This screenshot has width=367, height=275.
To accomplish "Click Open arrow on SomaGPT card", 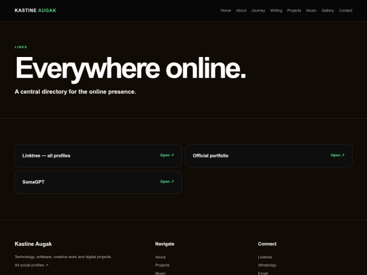I will (167, 182).
